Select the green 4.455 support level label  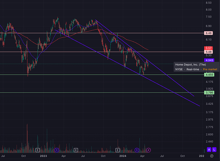(209, 75)
